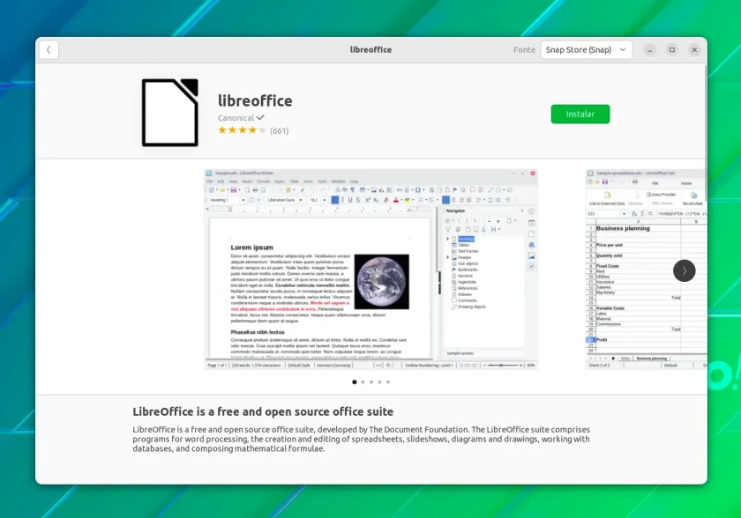Click the LibreOffice app icon
The width and height of the screenshot is (741, 518).
pos(170,112)
